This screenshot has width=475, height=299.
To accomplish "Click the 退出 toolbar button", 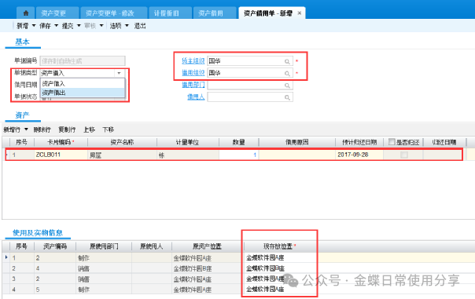I will click(x=140, y=26).
